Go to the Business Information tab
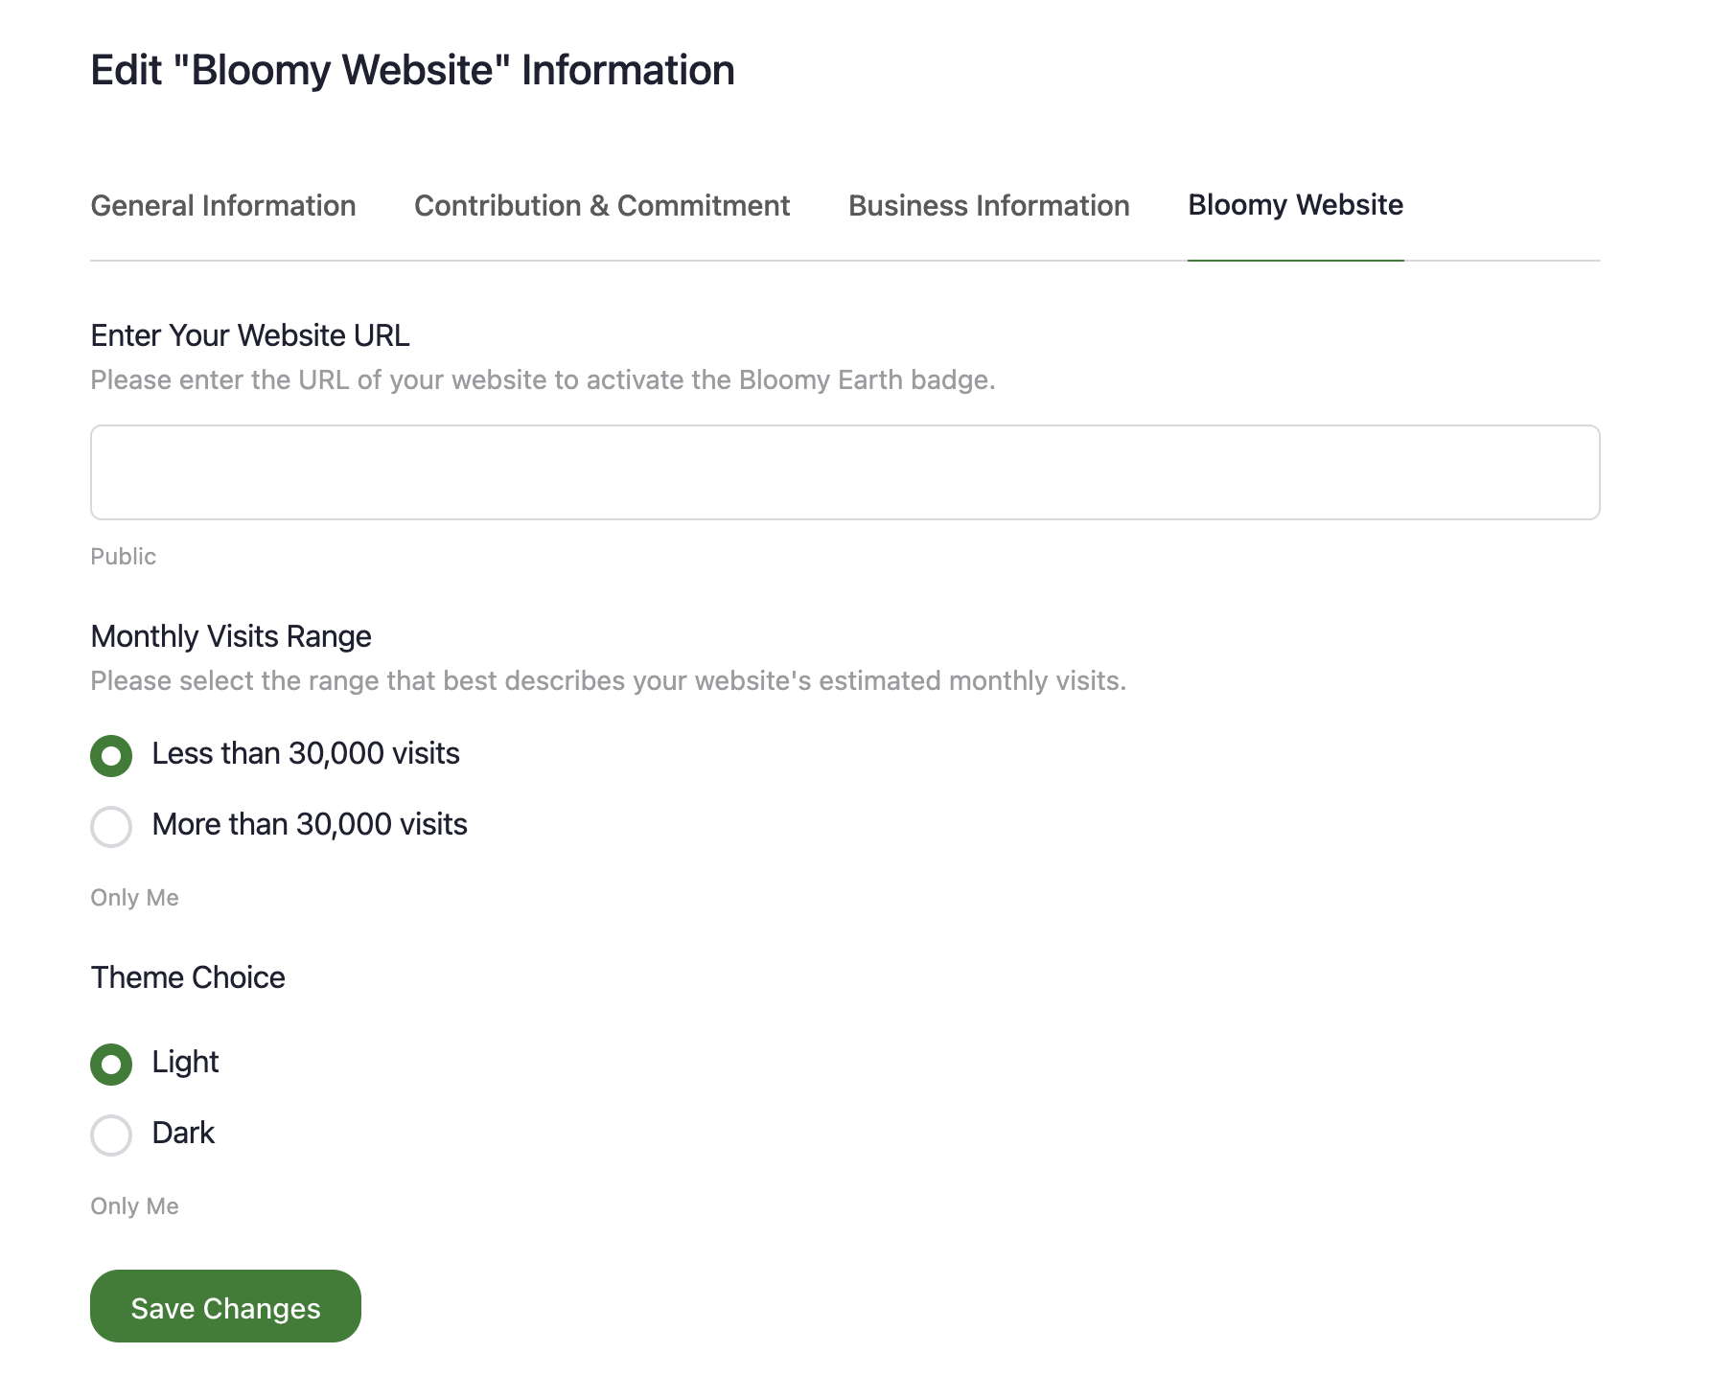The width and height of the screenshot is (1712, 1399). [988, 206]
